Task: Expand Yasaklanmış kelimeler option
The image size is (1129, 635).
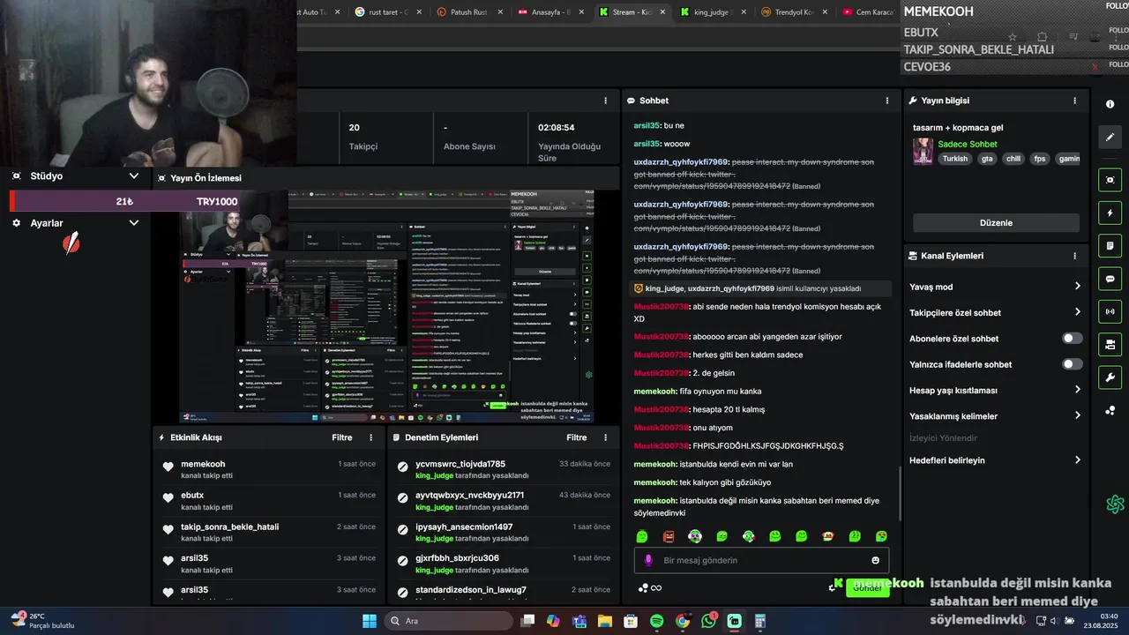Action: click(x=996, y=415)
